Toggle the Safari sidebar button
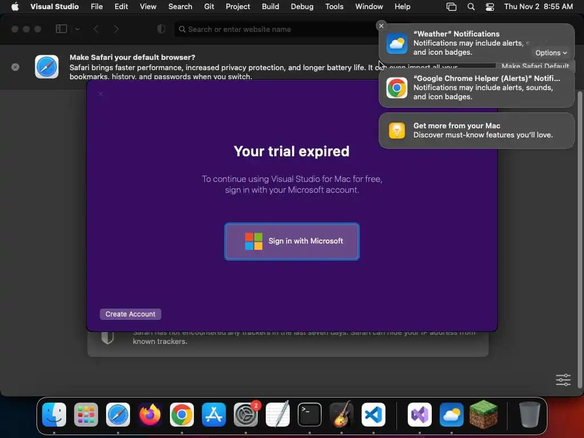Image resolution: width=584 pixels, height=438 pixels. (x=61, y=29)
